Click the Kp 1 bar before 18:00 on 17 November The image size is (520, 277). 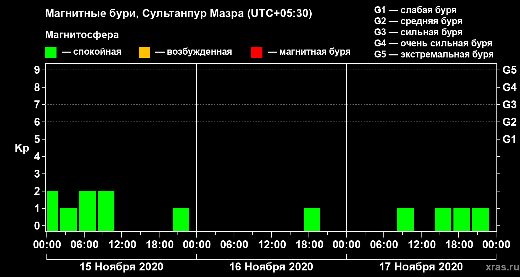point(443,220)
